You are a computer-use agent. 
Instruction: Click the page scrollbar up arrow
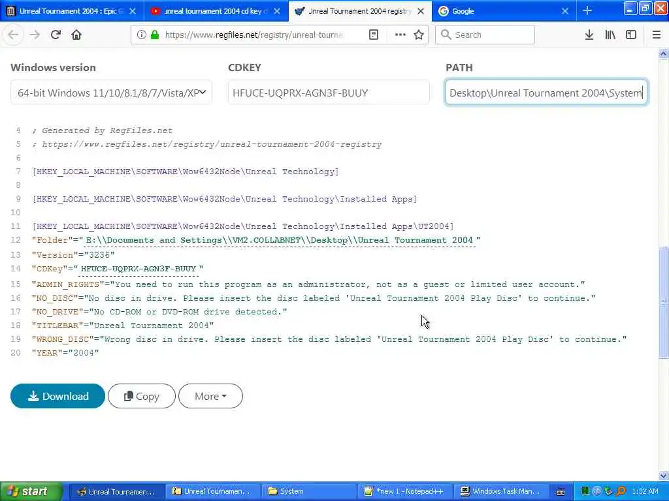(663, 53)
